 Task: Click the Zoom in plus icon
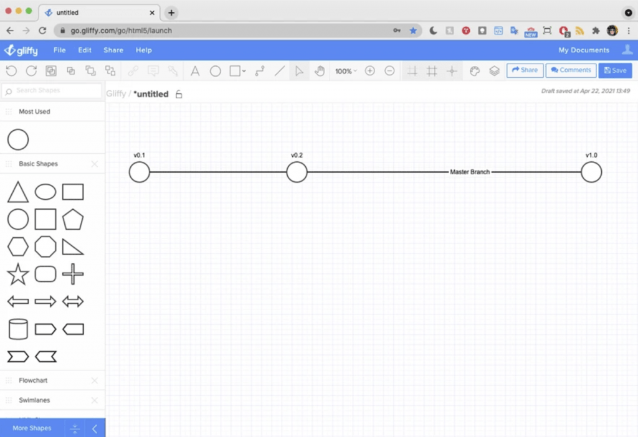369,71
